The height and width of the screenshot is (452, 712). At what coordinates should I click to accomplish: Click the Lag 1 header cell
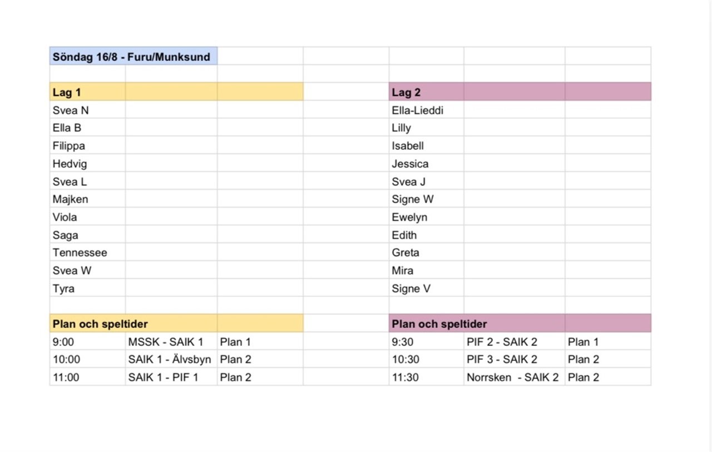point(88,92)
